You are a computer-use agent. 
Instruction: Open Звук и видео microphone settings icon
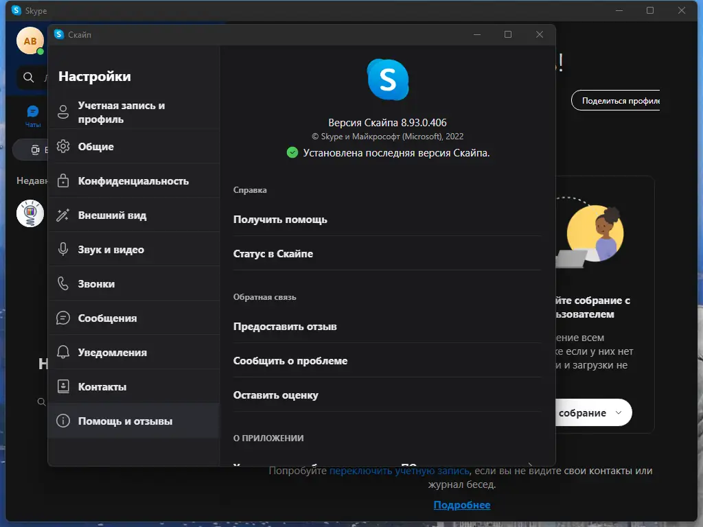tap(62, 249)
